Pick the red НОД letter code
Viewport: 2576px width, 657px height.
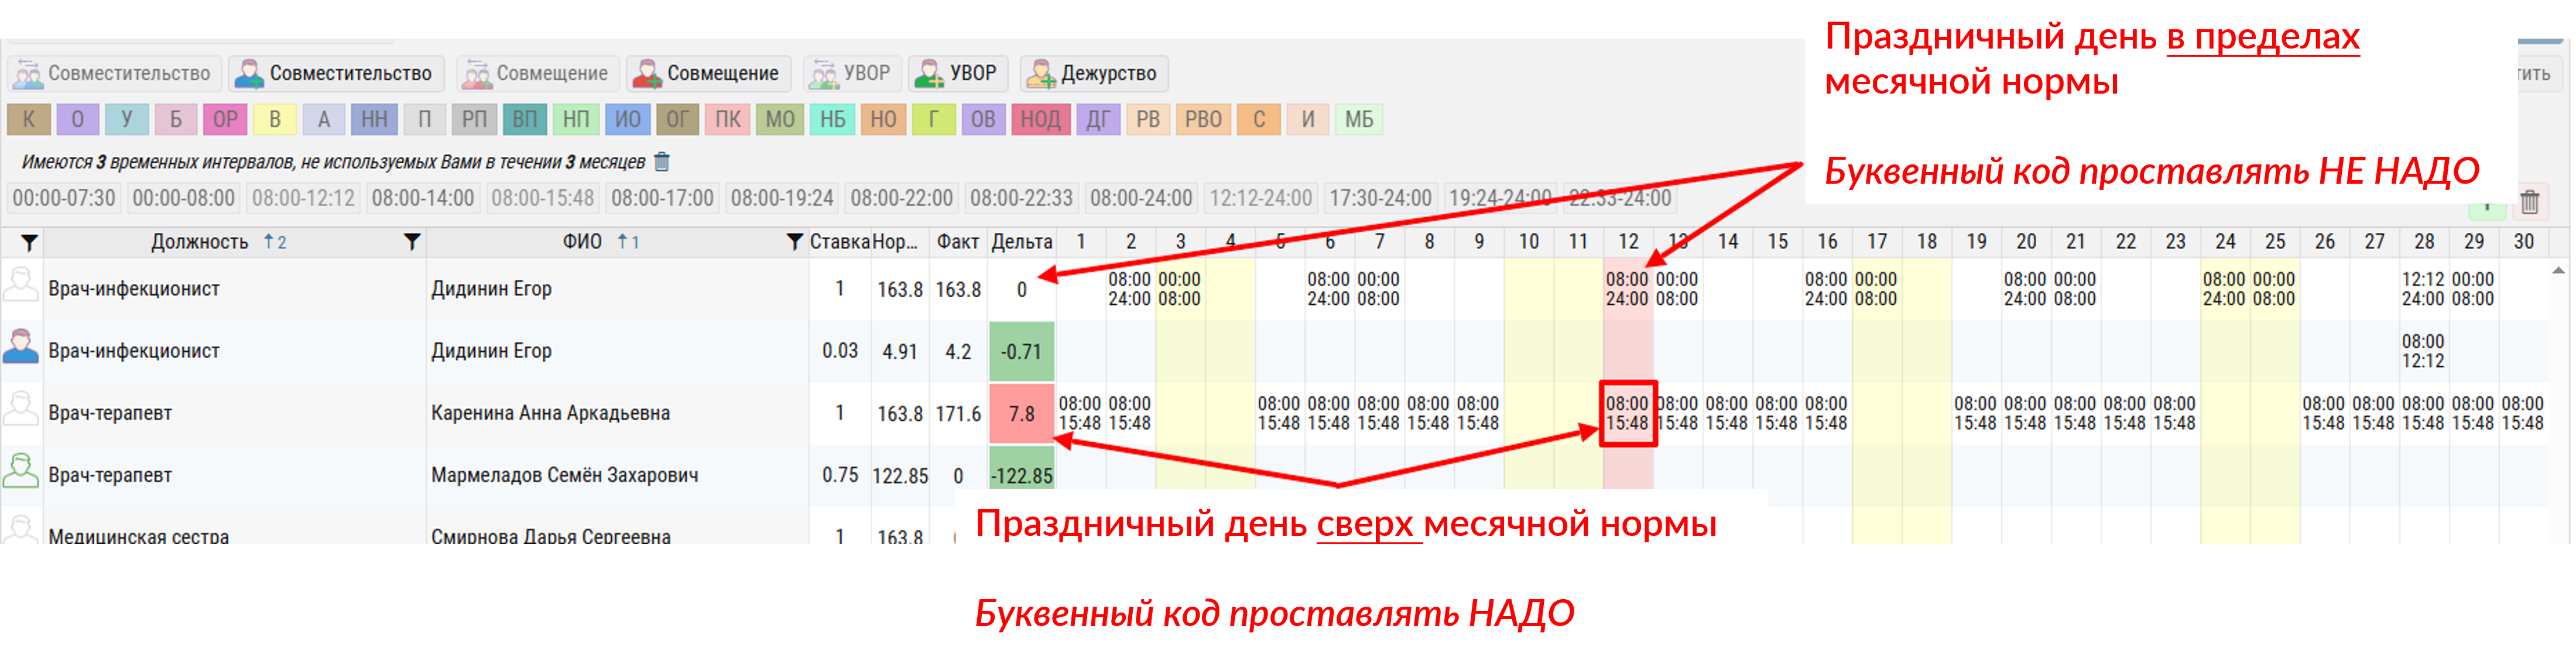(1040, 120)
